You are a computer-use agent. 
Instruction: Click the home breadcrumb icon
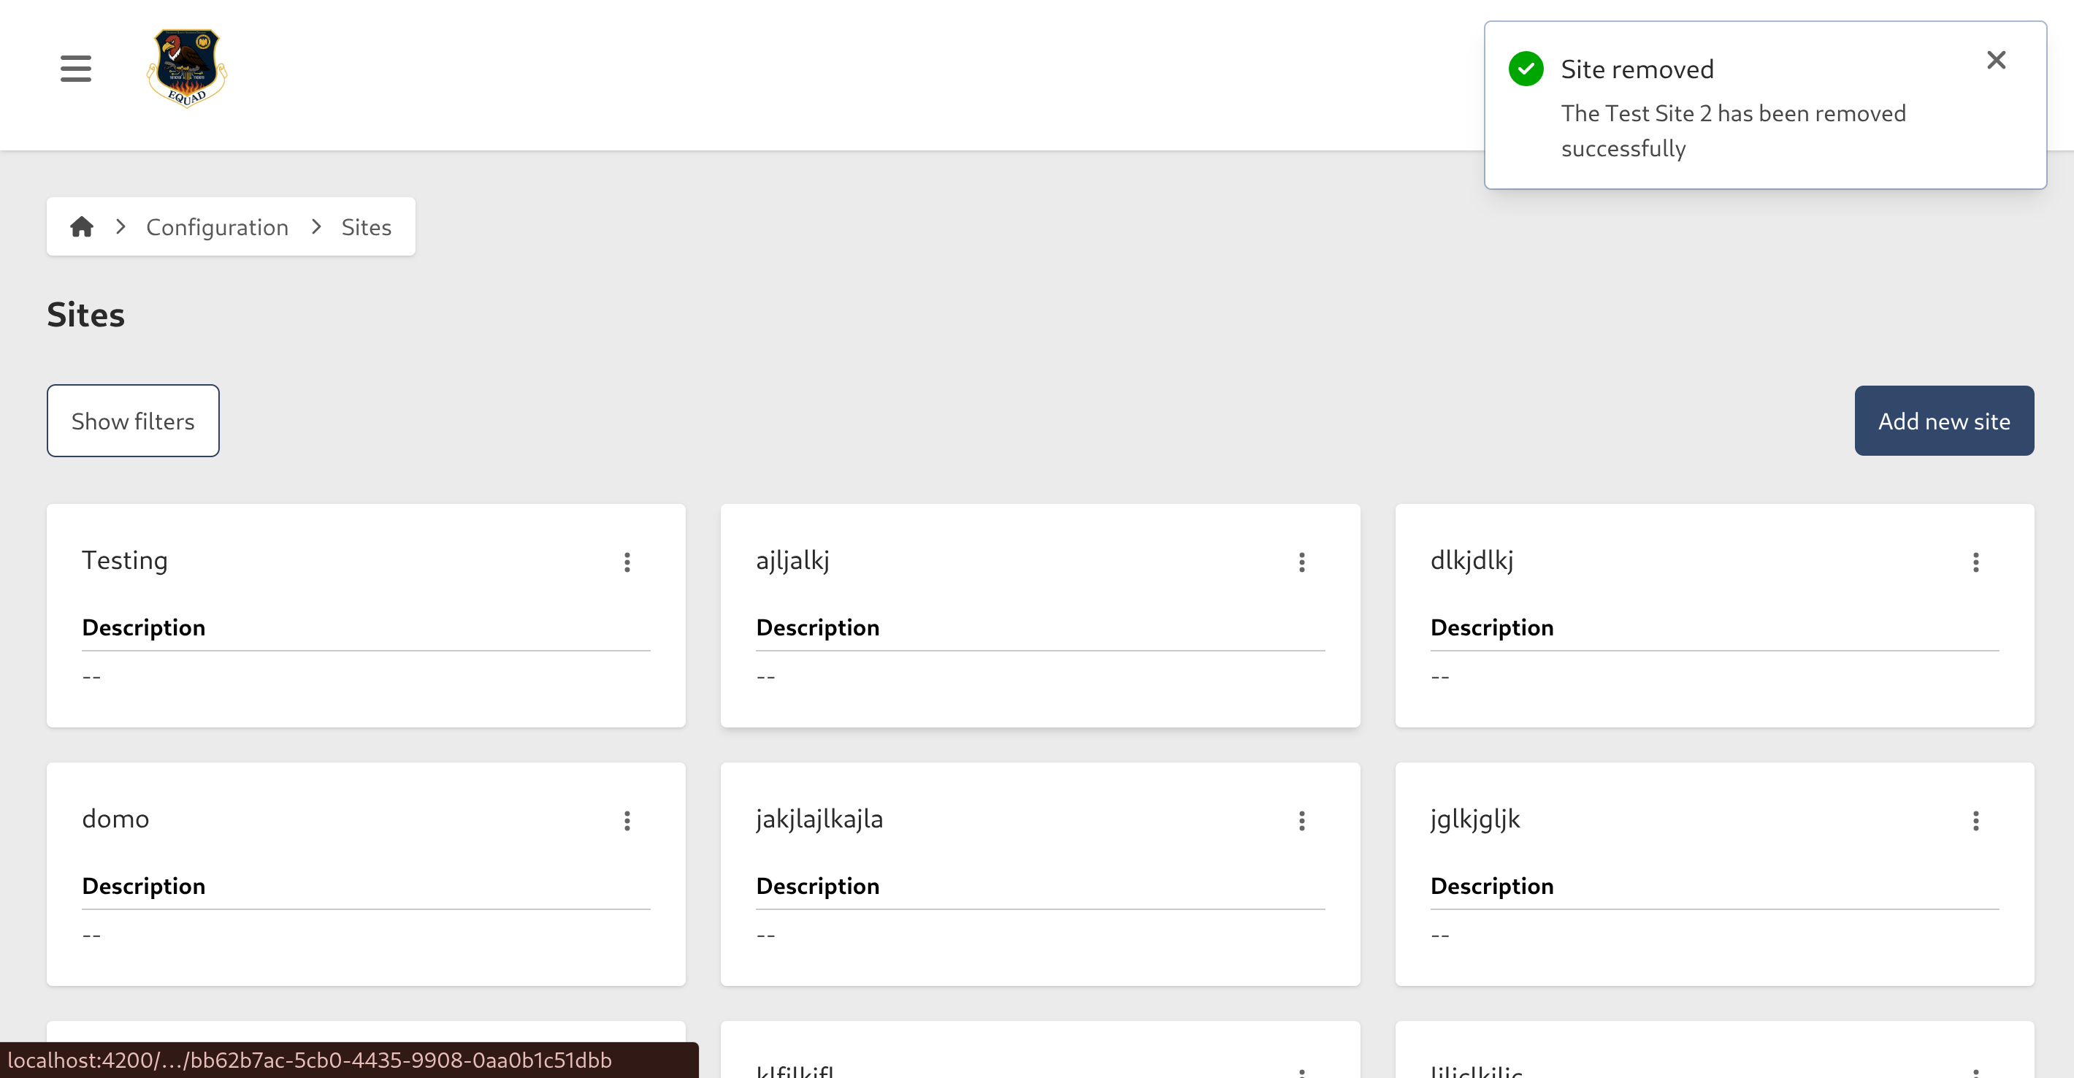[x=82, y=226]
